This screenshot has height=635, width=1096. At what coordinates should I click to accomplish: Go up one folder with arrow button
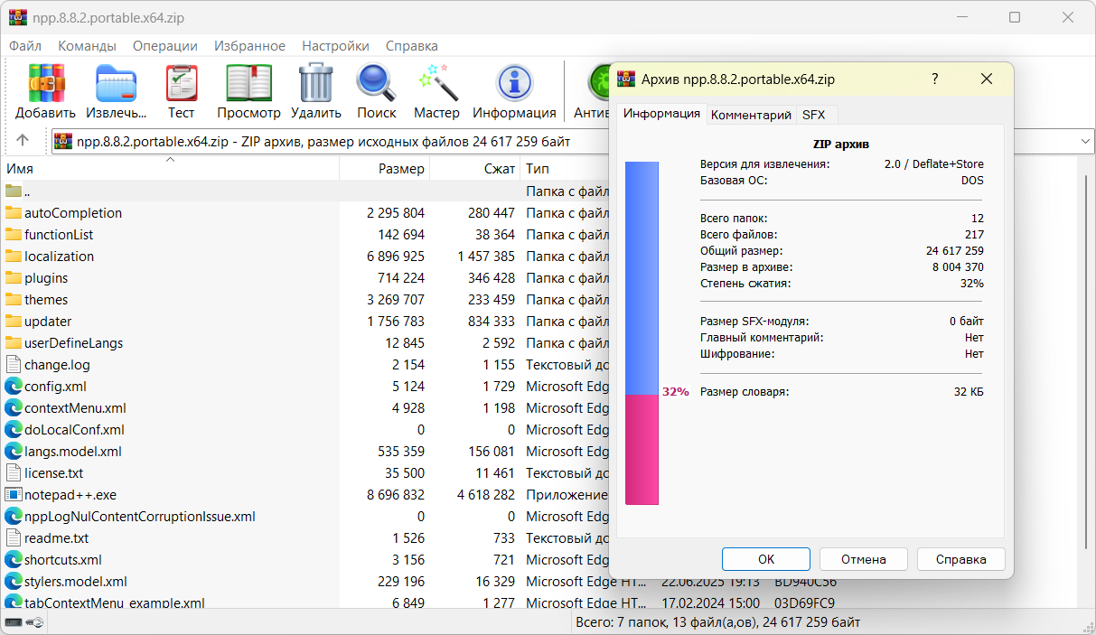[x=23, y=141]
